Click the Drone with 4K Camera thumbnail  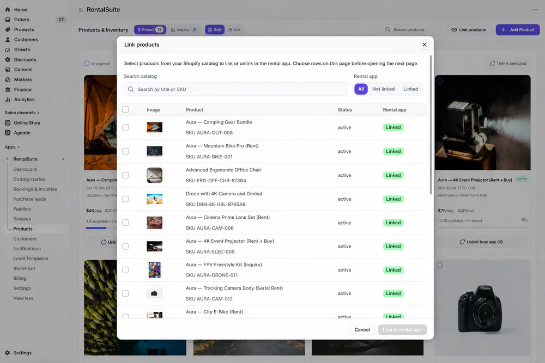point(154,199)
